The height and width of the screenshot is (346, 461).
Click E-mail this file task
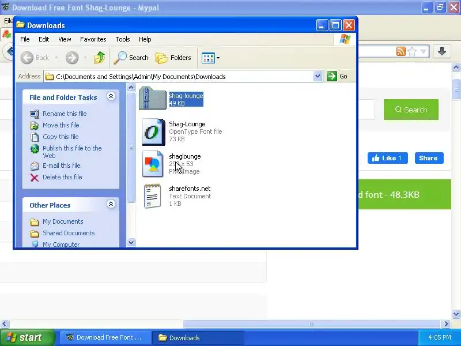62,166
